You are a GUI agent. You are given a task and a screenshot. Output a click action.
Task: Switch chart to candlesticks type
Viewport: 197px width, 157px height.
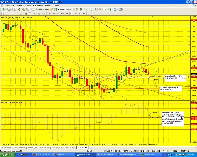tap(81, 9)
